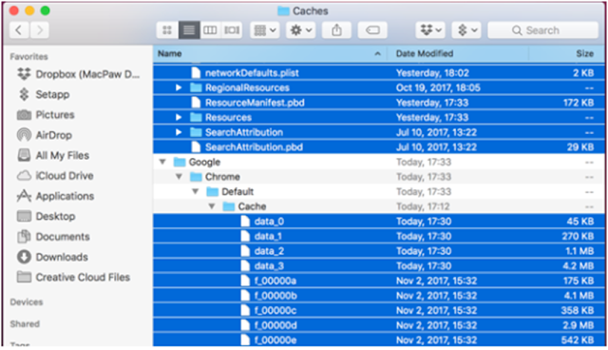Select the Default folder row
This screenshot has height=350, width=608.
tap(379, 192)
